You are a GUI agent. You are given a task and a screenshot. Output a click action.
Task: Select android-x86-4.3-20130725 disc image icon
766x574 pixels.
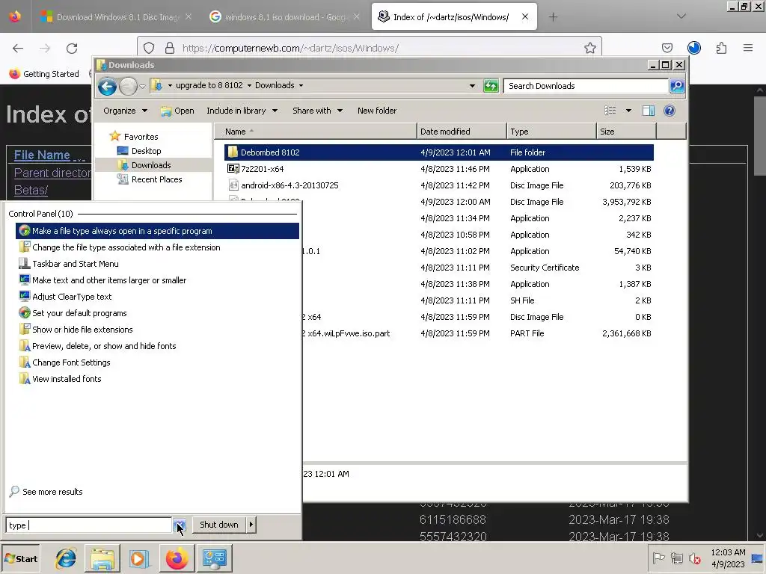click(x=233, y=185)
